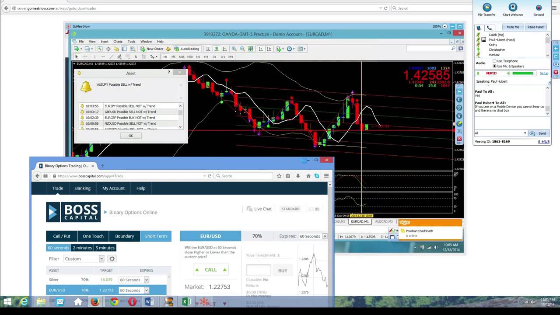The width and height of the screenshot is (560, 315).
Task: Choose the 5 minutes expiry button
Action: coord(105,248)
